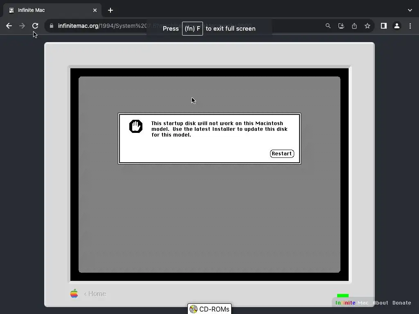This screenshot has height=314, width=419.
Task: Click the rainbow Apple logo
Action: [x=74, y=294]
